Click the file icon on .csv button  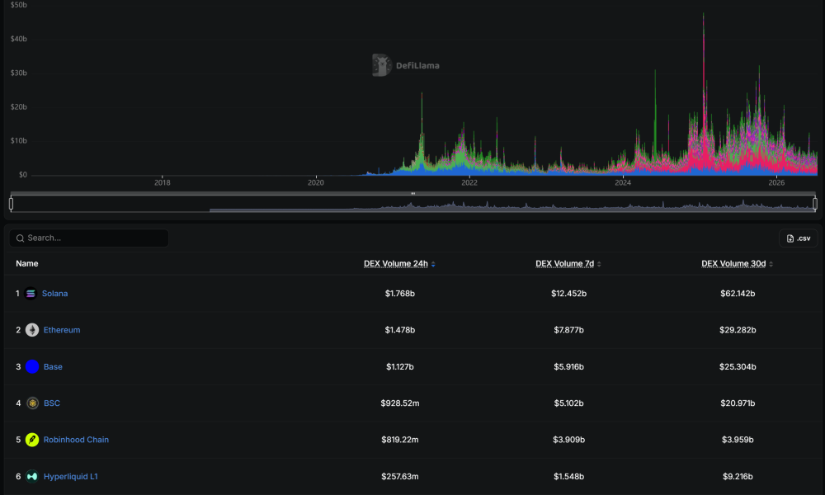pyautogui.click(x=790, y=238)
